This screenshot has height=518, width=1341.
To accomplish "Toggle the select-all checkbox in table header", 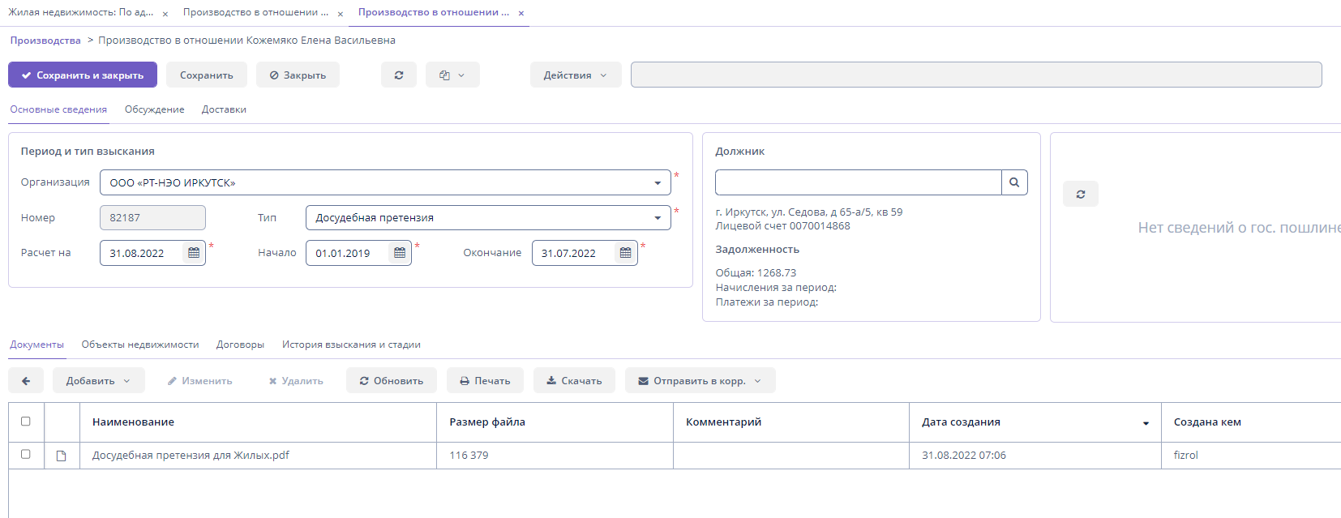I will (26, 422).
